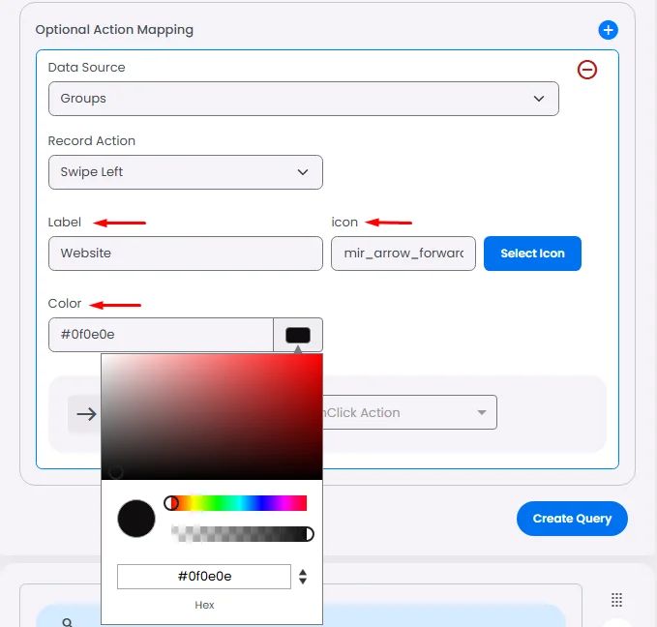Image resolution: width=657 pixels, height=627 pixels.
Task: Click the Select Icon button
Action: [x=532, y=254]
